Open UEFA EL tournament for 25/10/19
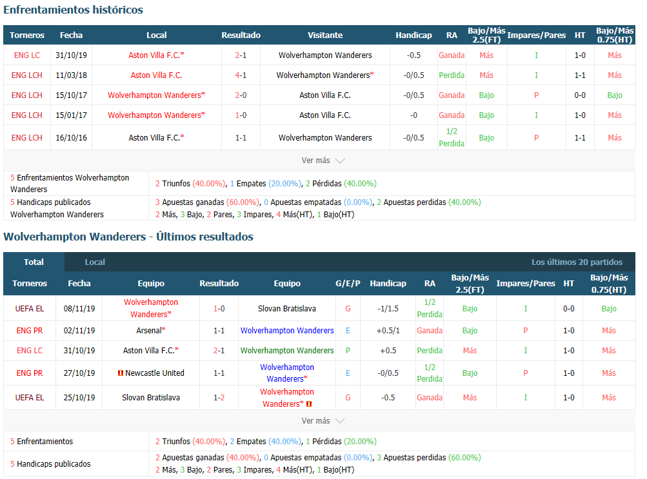This screenshot has width=647, height=479. (30, 398)
